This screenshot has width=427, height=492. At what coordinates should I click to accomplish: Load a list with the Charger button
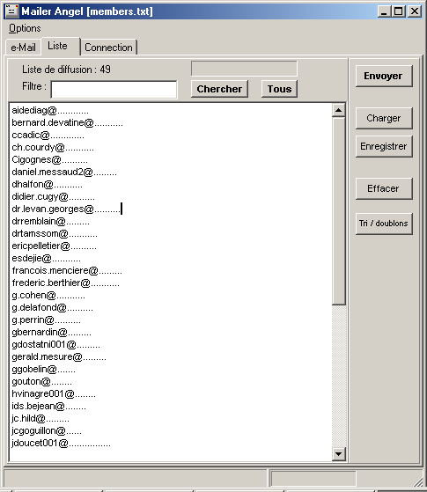click(384, 118)
